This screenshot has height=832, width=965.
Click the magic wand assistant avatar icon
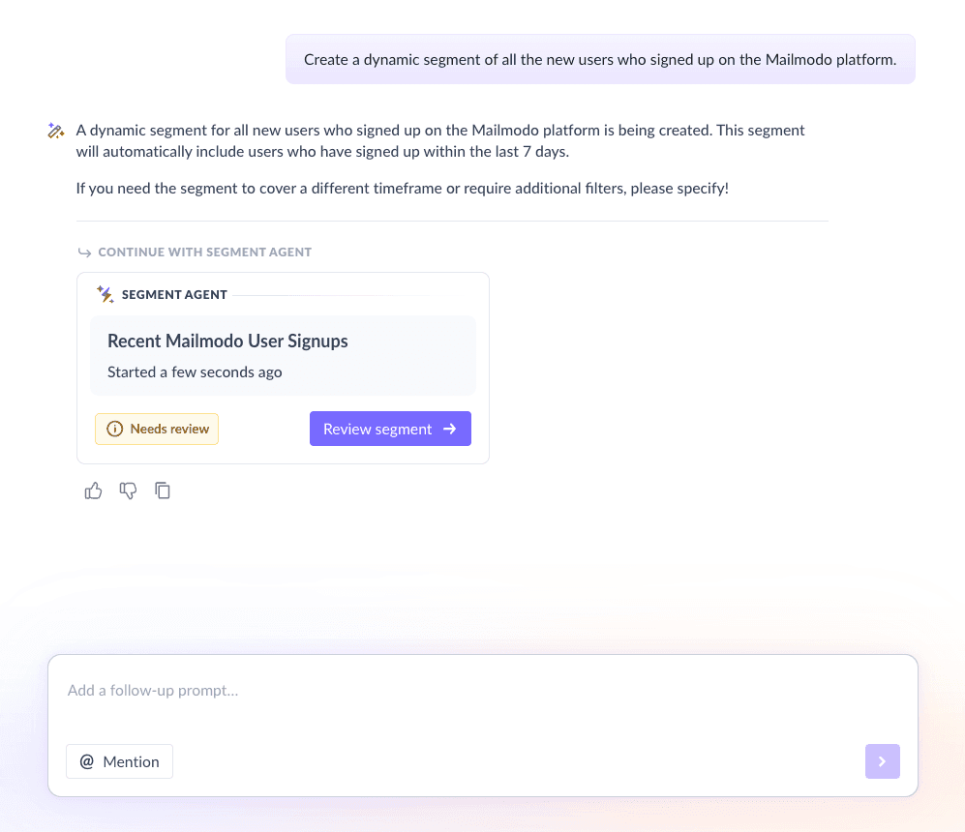coord(55,130)
